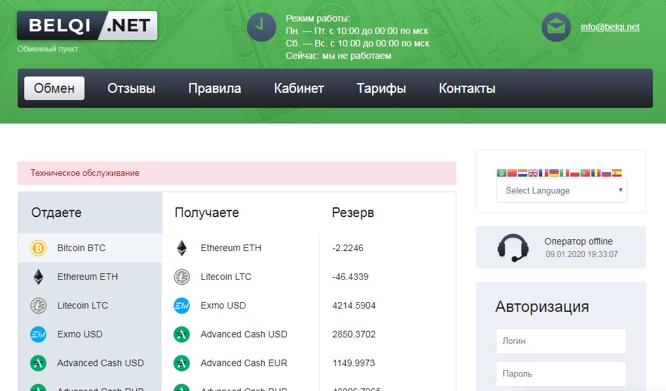Click the Оператор offline status text
666x391 pixels.
coord(578,241)
